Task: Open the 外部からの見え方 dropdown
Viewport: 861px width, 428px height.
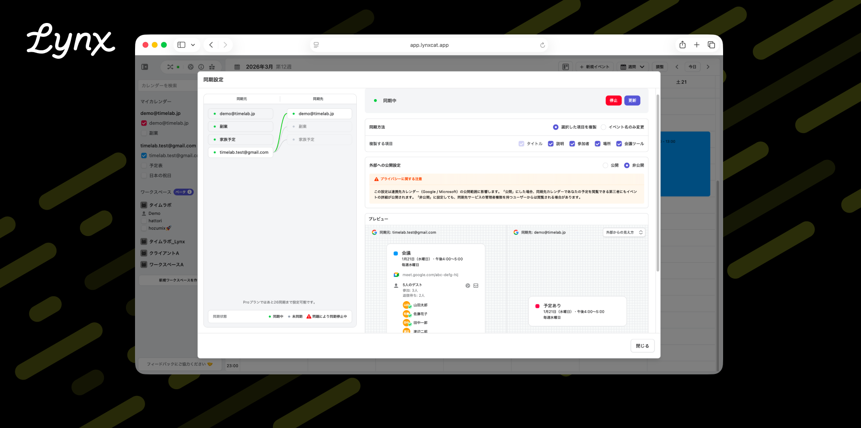Action: click(624, 232)
